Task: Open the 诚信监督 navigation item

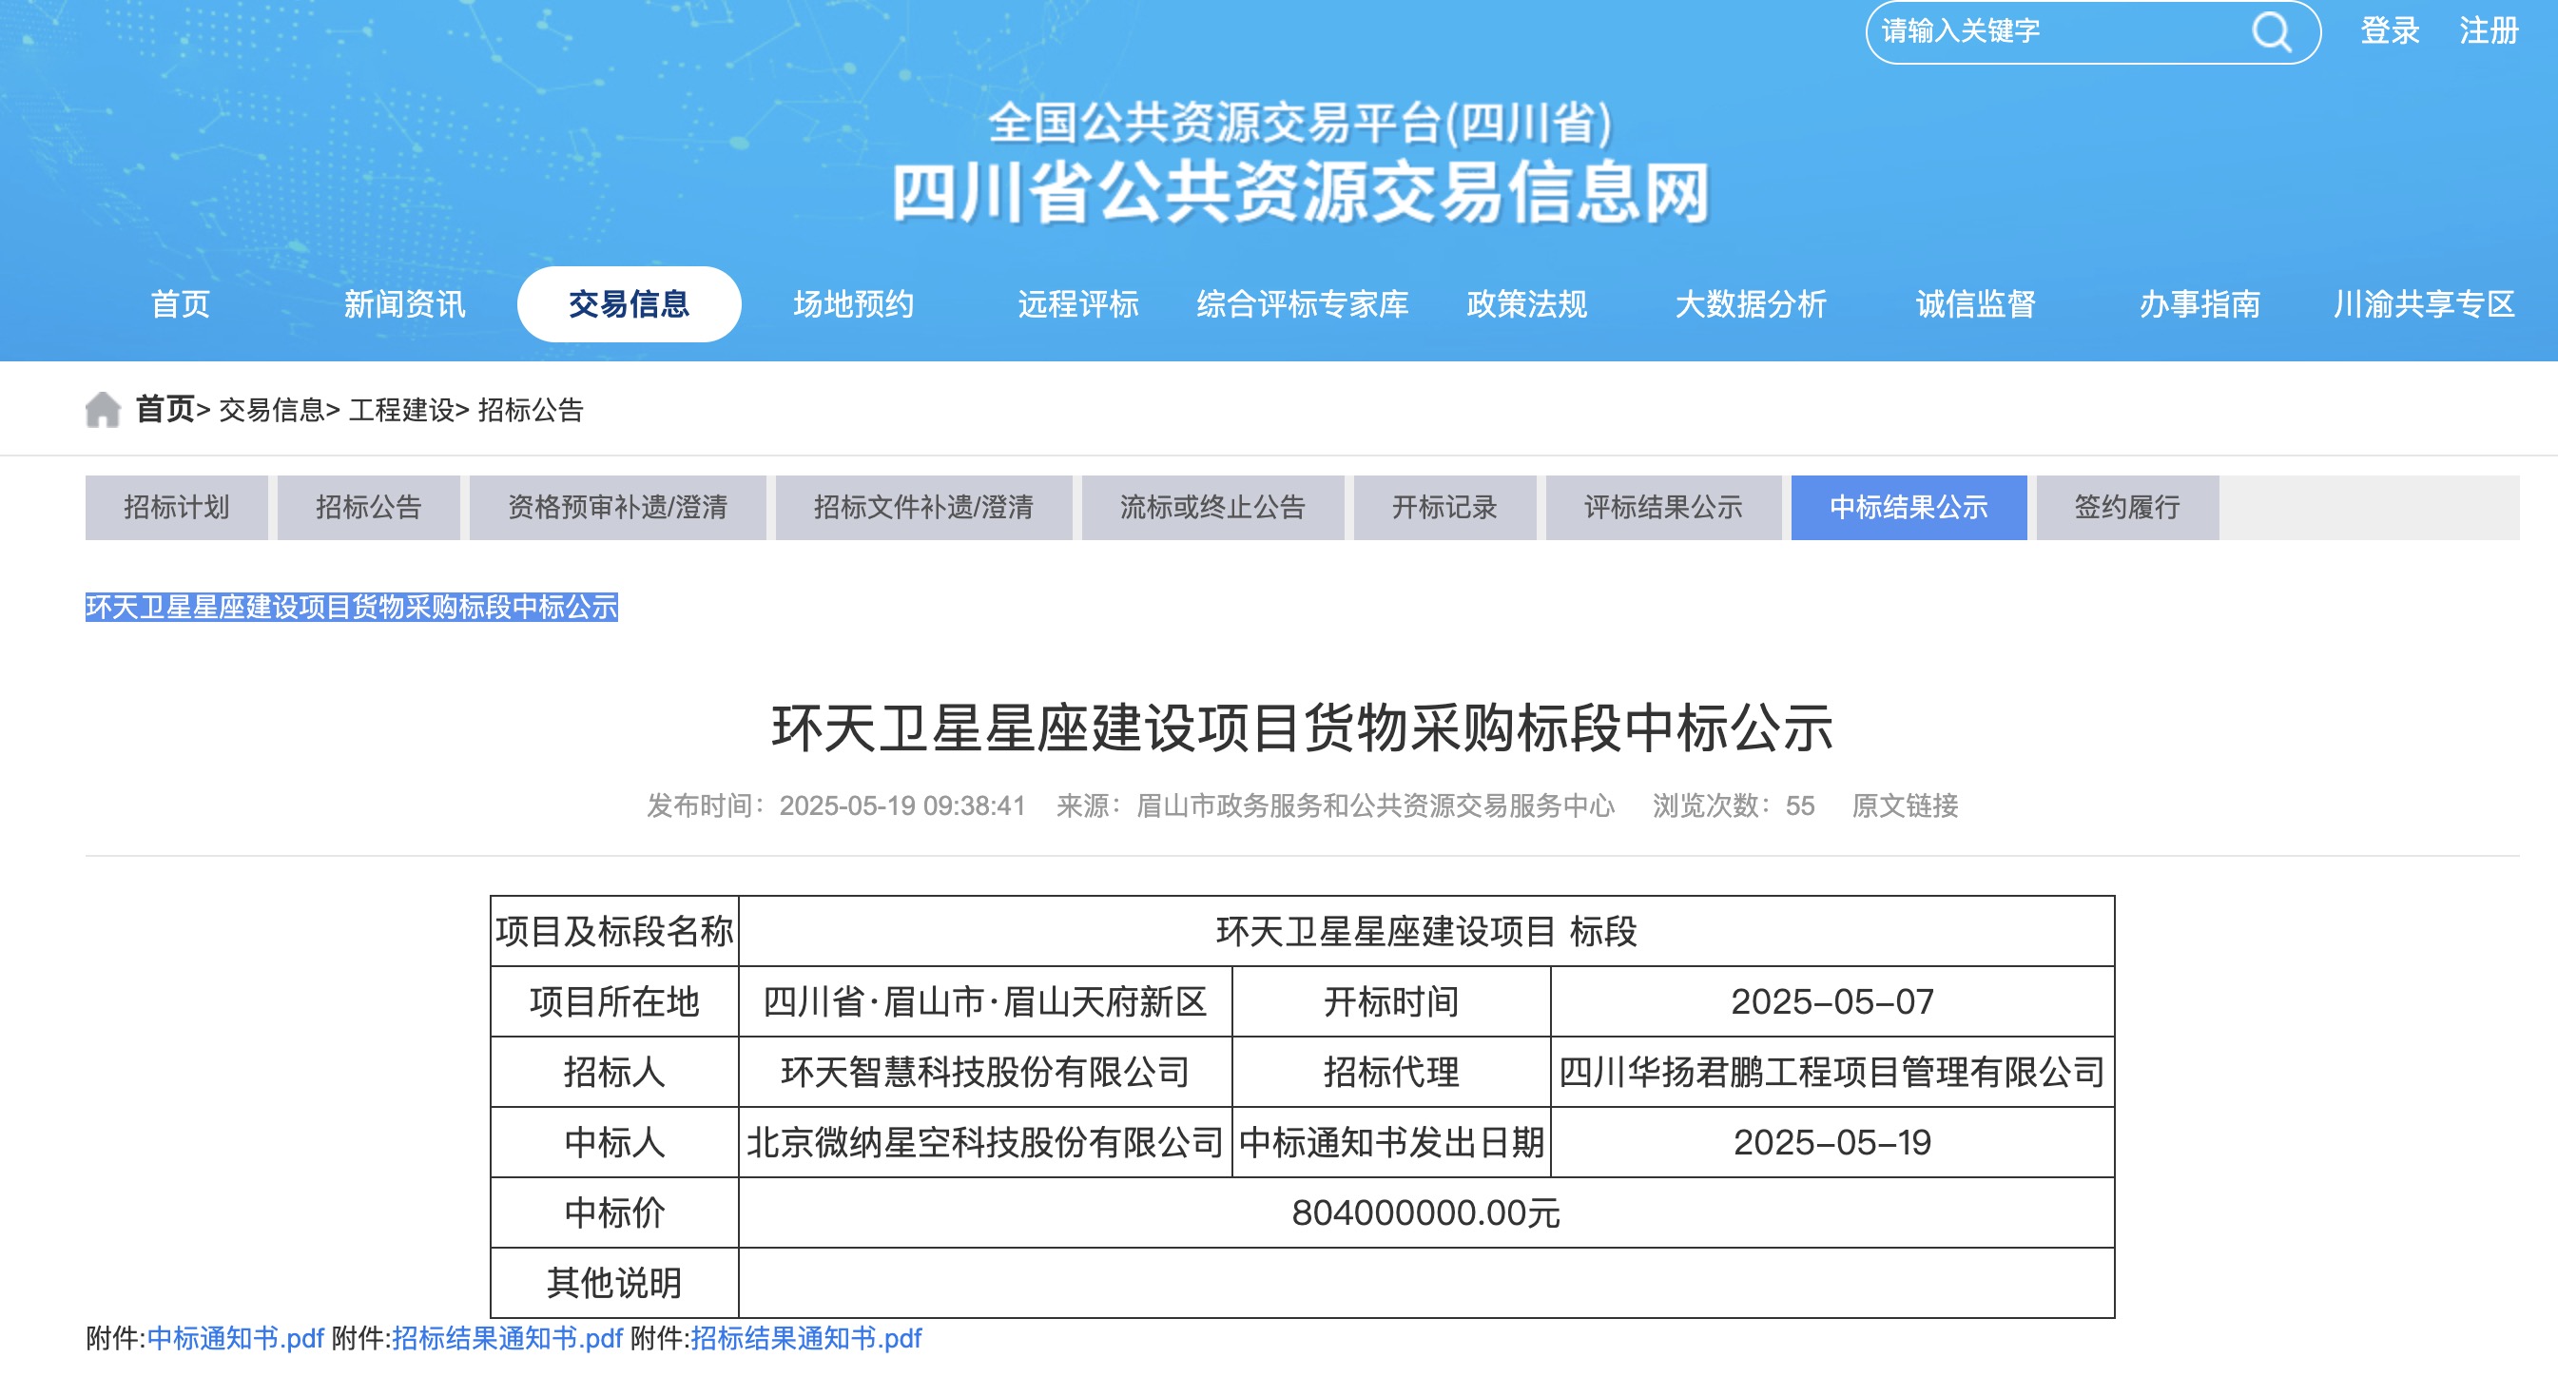Action: (x=1975, y=303)
